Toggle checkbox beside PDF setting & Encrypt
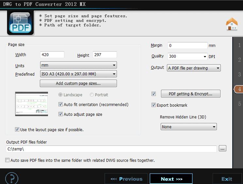The image size is (243, 184). click(154, 94)
